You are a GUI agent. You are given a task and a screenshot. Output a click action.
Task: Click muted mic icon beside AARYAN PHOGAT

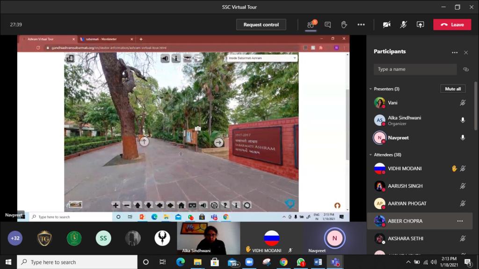point(463,204)
